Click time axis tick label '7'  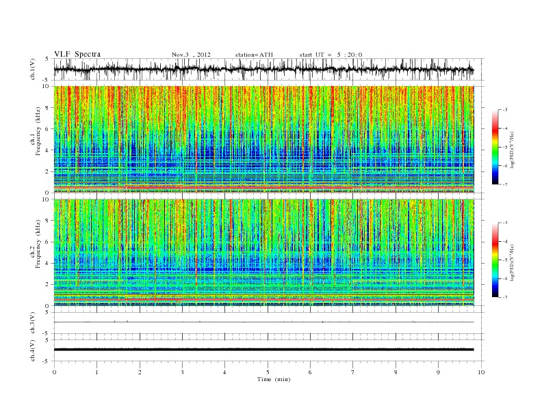coord(353,372)
